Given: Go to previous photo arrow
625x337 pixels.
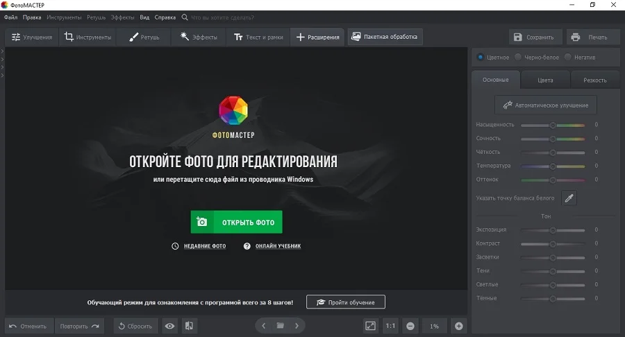Looking at the screenshot, I should coord(264,326).
